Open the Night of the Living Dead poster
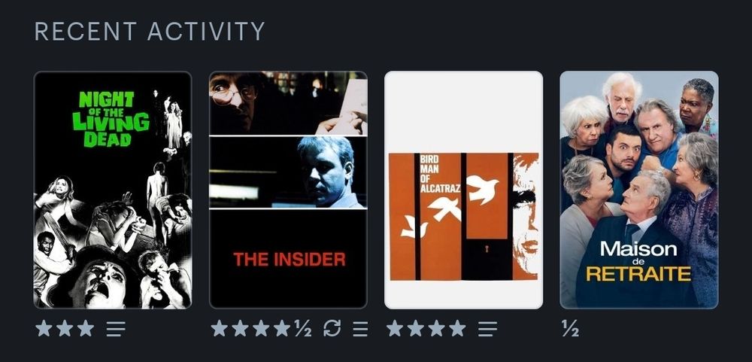 click(x=113, y=190)
